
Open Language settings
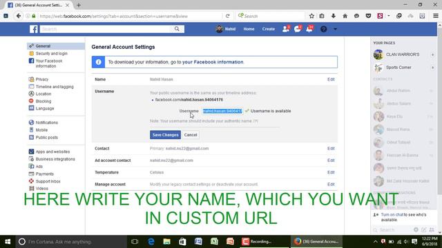point(44,108)
